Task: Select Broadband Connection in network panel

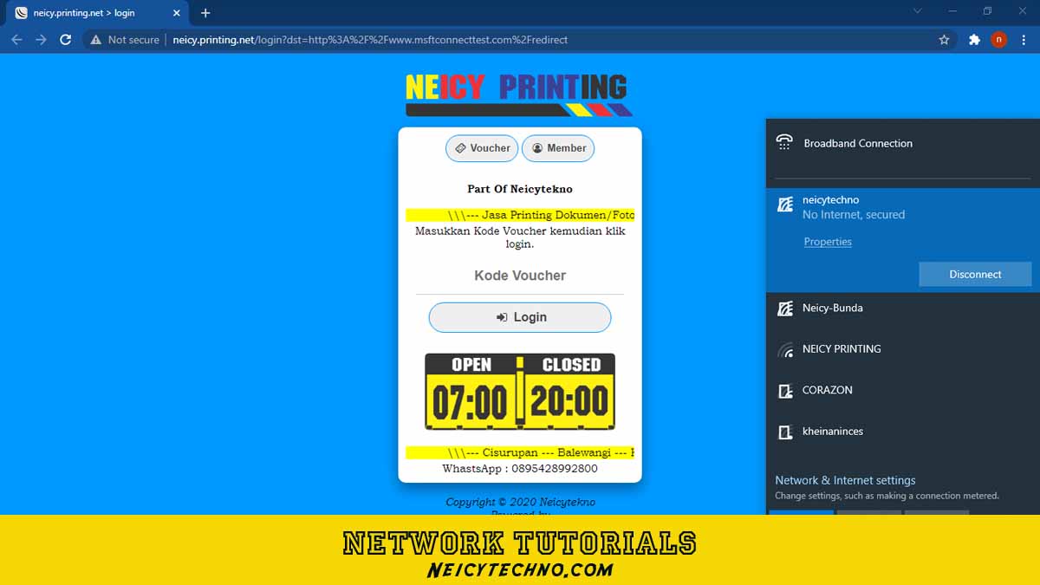Action: (x=903, y=144)
